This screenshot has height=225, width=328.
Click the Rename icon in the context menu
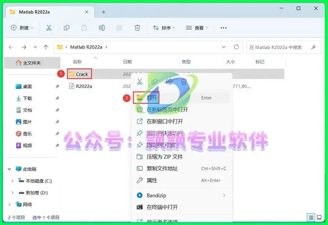[x=169, y=82]
